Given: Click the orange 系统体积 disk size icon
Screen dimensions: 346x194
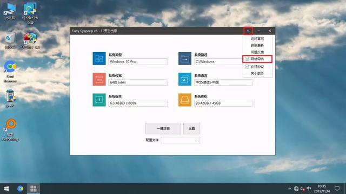Looking at the screenshot, I should (x=185, y=100).
